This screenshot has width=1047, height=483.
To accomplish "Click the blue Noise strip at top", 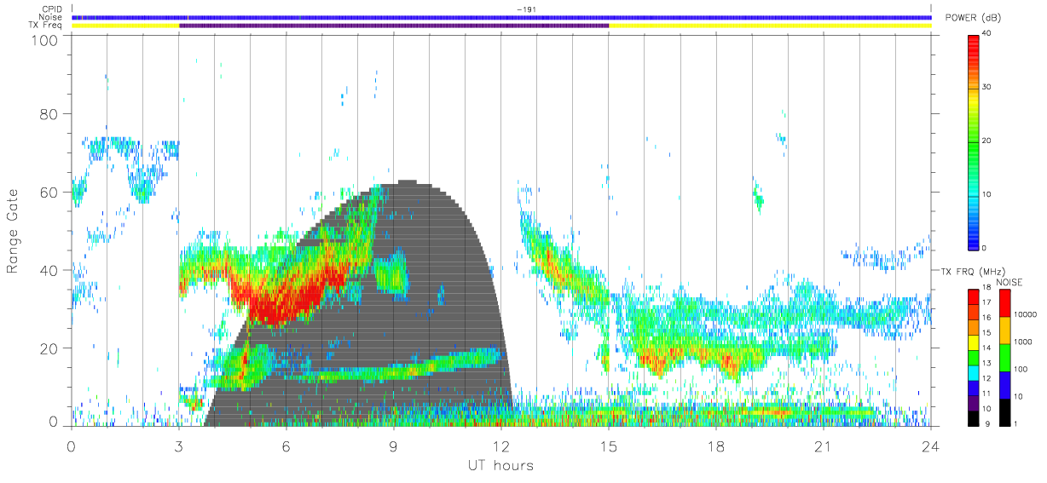I will click(501, 17).
